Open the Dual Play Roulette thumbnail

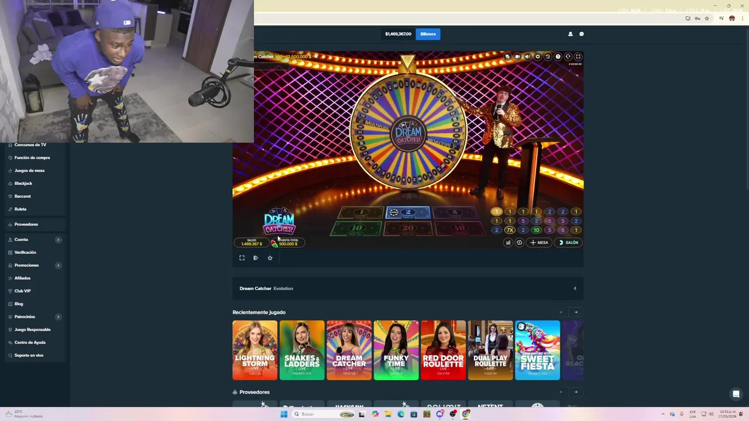click(490, 350)
